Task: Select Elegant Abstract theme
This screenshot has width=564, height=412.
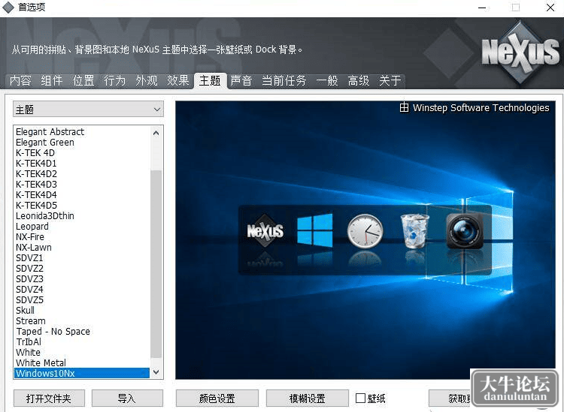Action: 82,132
